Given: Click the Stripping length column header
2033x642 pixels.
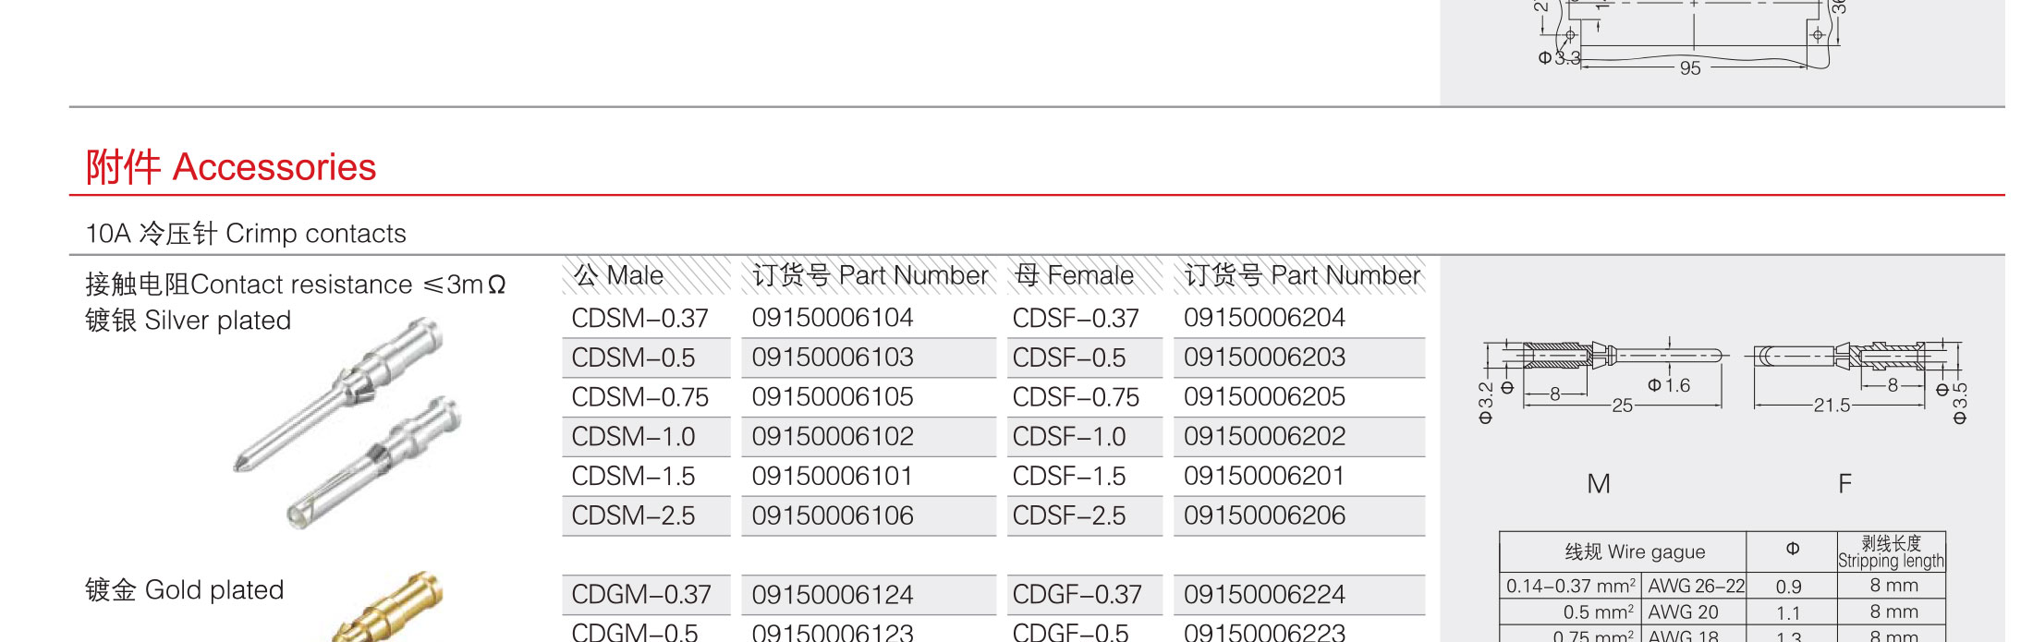Looking at the screenshot, I should click(1892, 552).
